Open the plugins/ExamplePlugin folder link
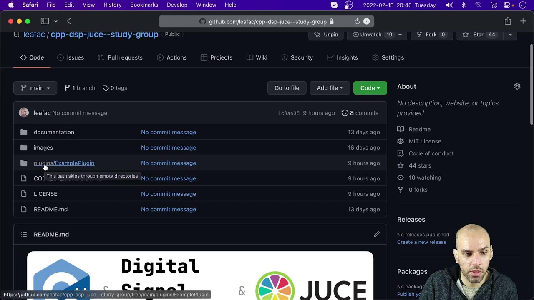The width and height of the screenshot is (534, 300). pyautogui.click(x=64, y=163)
